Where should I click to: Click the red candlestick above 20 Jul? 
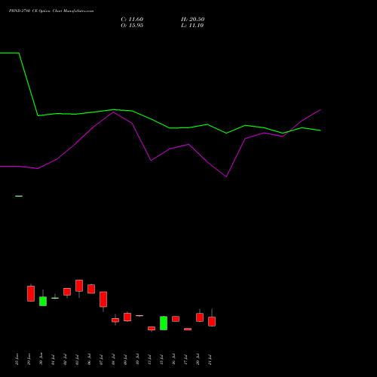(x=200, y=317)
